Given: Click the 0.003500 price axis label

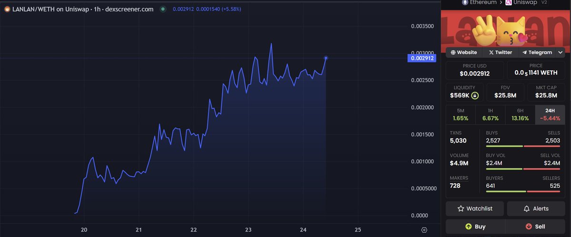Looking at the screenshot, I should pos(423,27).
